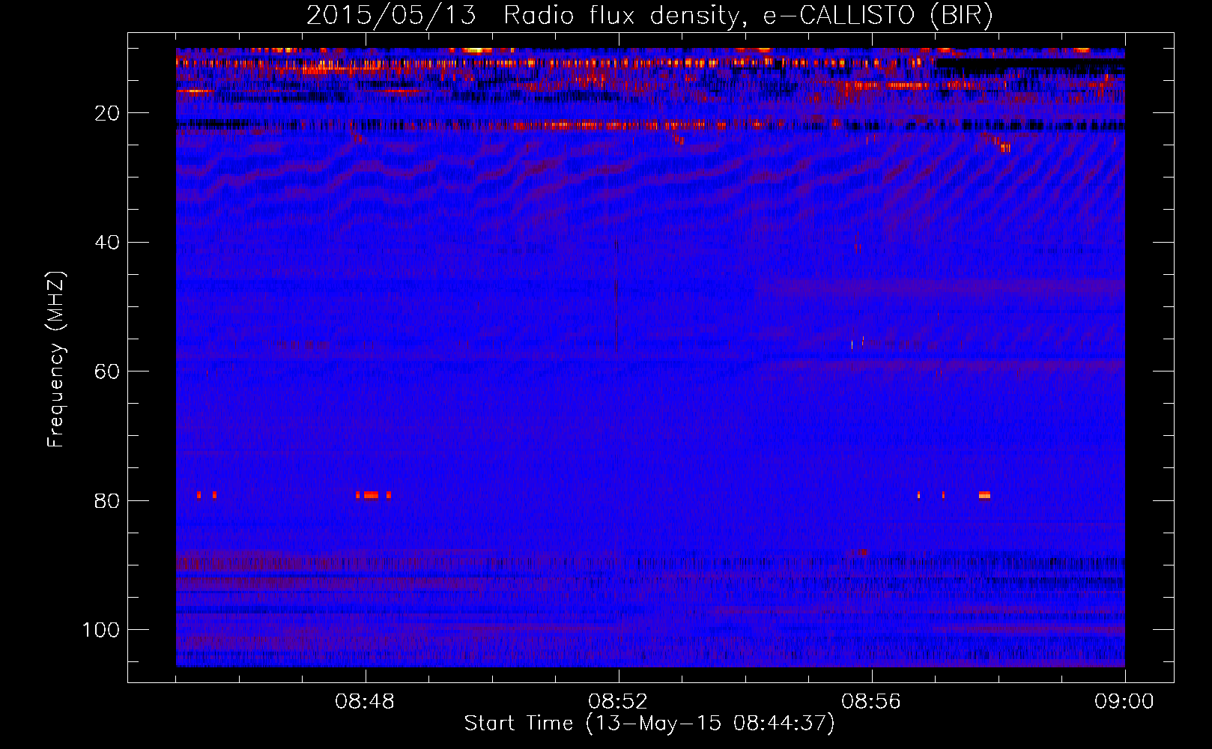The height and width of the screenshot is (749, 1212).
Task: Click the 40 frequency tick label
Action: coord(108,243)
